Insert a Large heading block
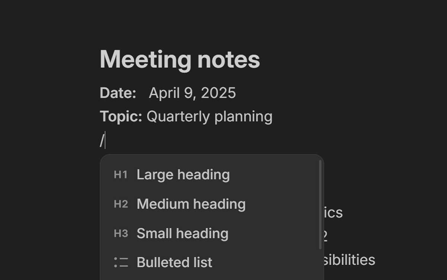 tap(183, 174)
